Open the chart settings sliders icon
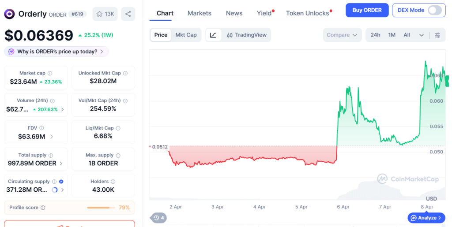Viewport: 452px width, 227px height. point(437,35)
